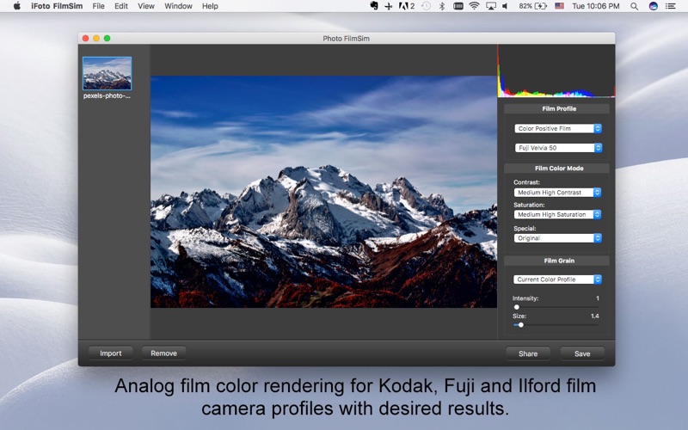Viewport: 688px width, 430px height.
Task: Click the Save button
Action: coord(582,353)
